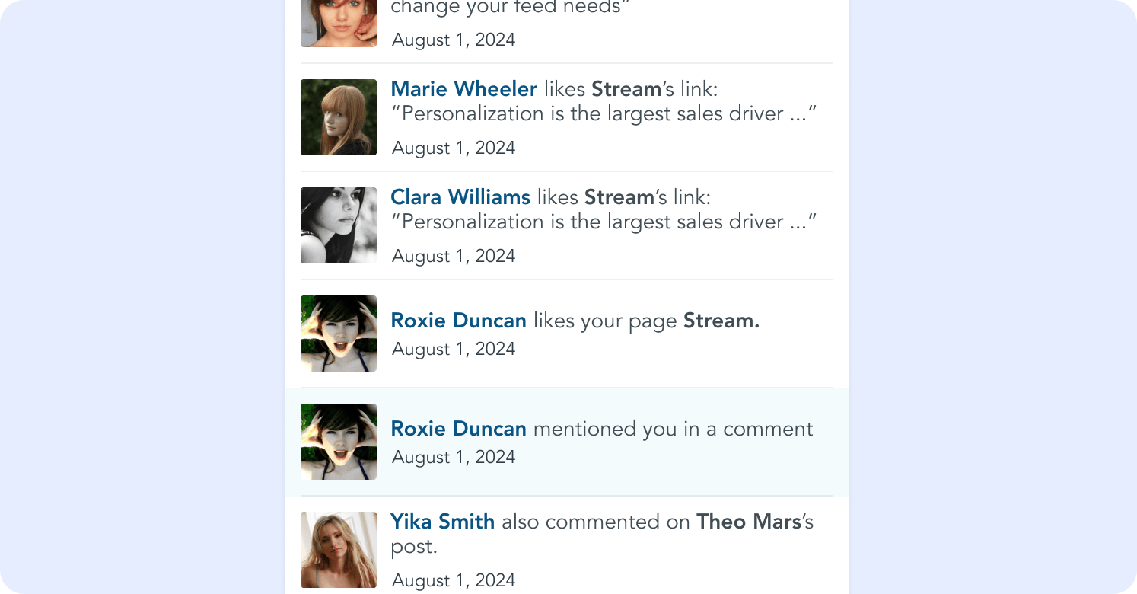The width and height of the screenshot is (1137, 594).
Task: Select Marie Wheeler's like notification row
Action: (566, 117)
